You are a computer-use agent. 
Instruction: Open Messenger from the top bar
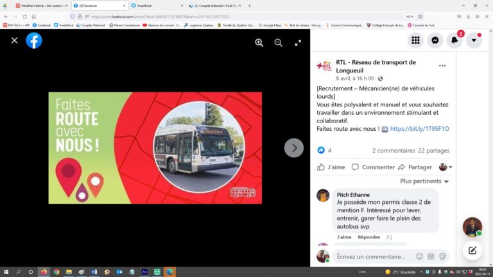click(435, 40)
